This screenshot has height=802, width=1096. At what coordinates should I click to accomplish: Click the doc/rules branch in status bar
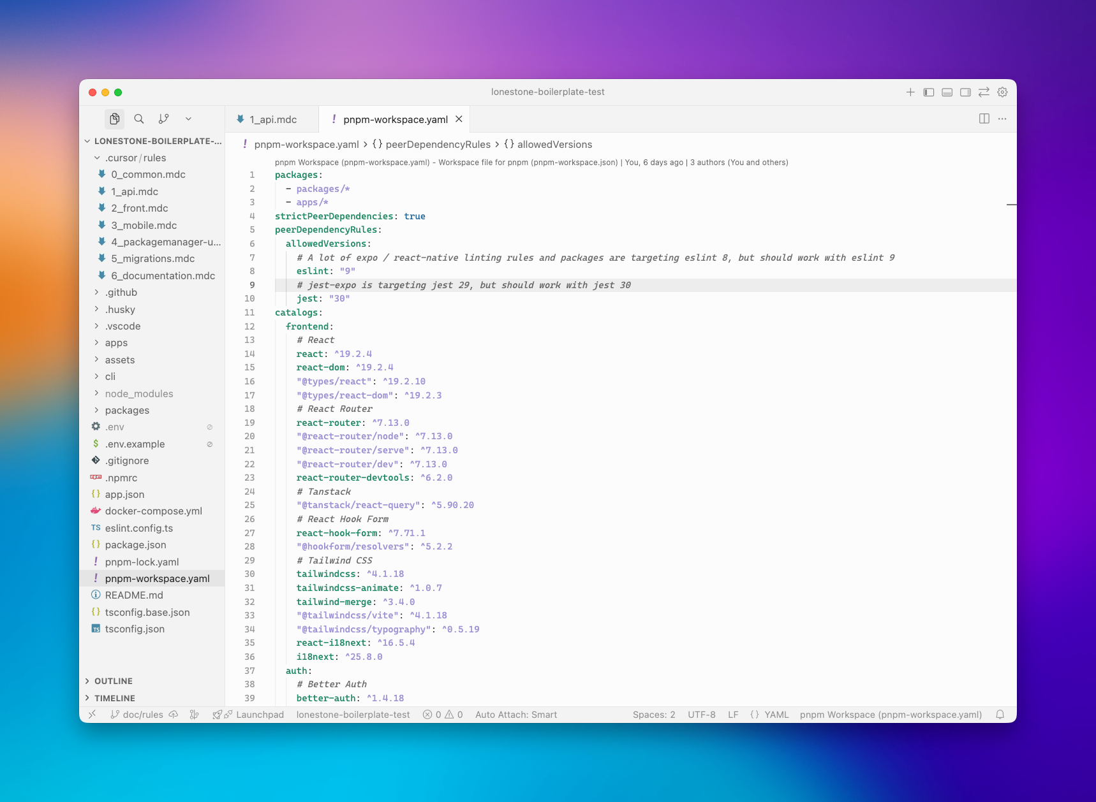coord(137,715)
